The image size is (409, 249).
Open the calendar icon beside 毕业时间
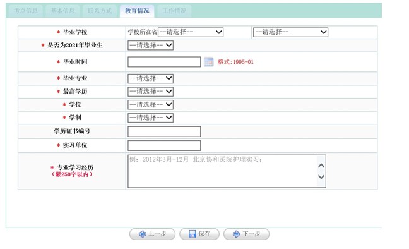click(x=209, y=62)
